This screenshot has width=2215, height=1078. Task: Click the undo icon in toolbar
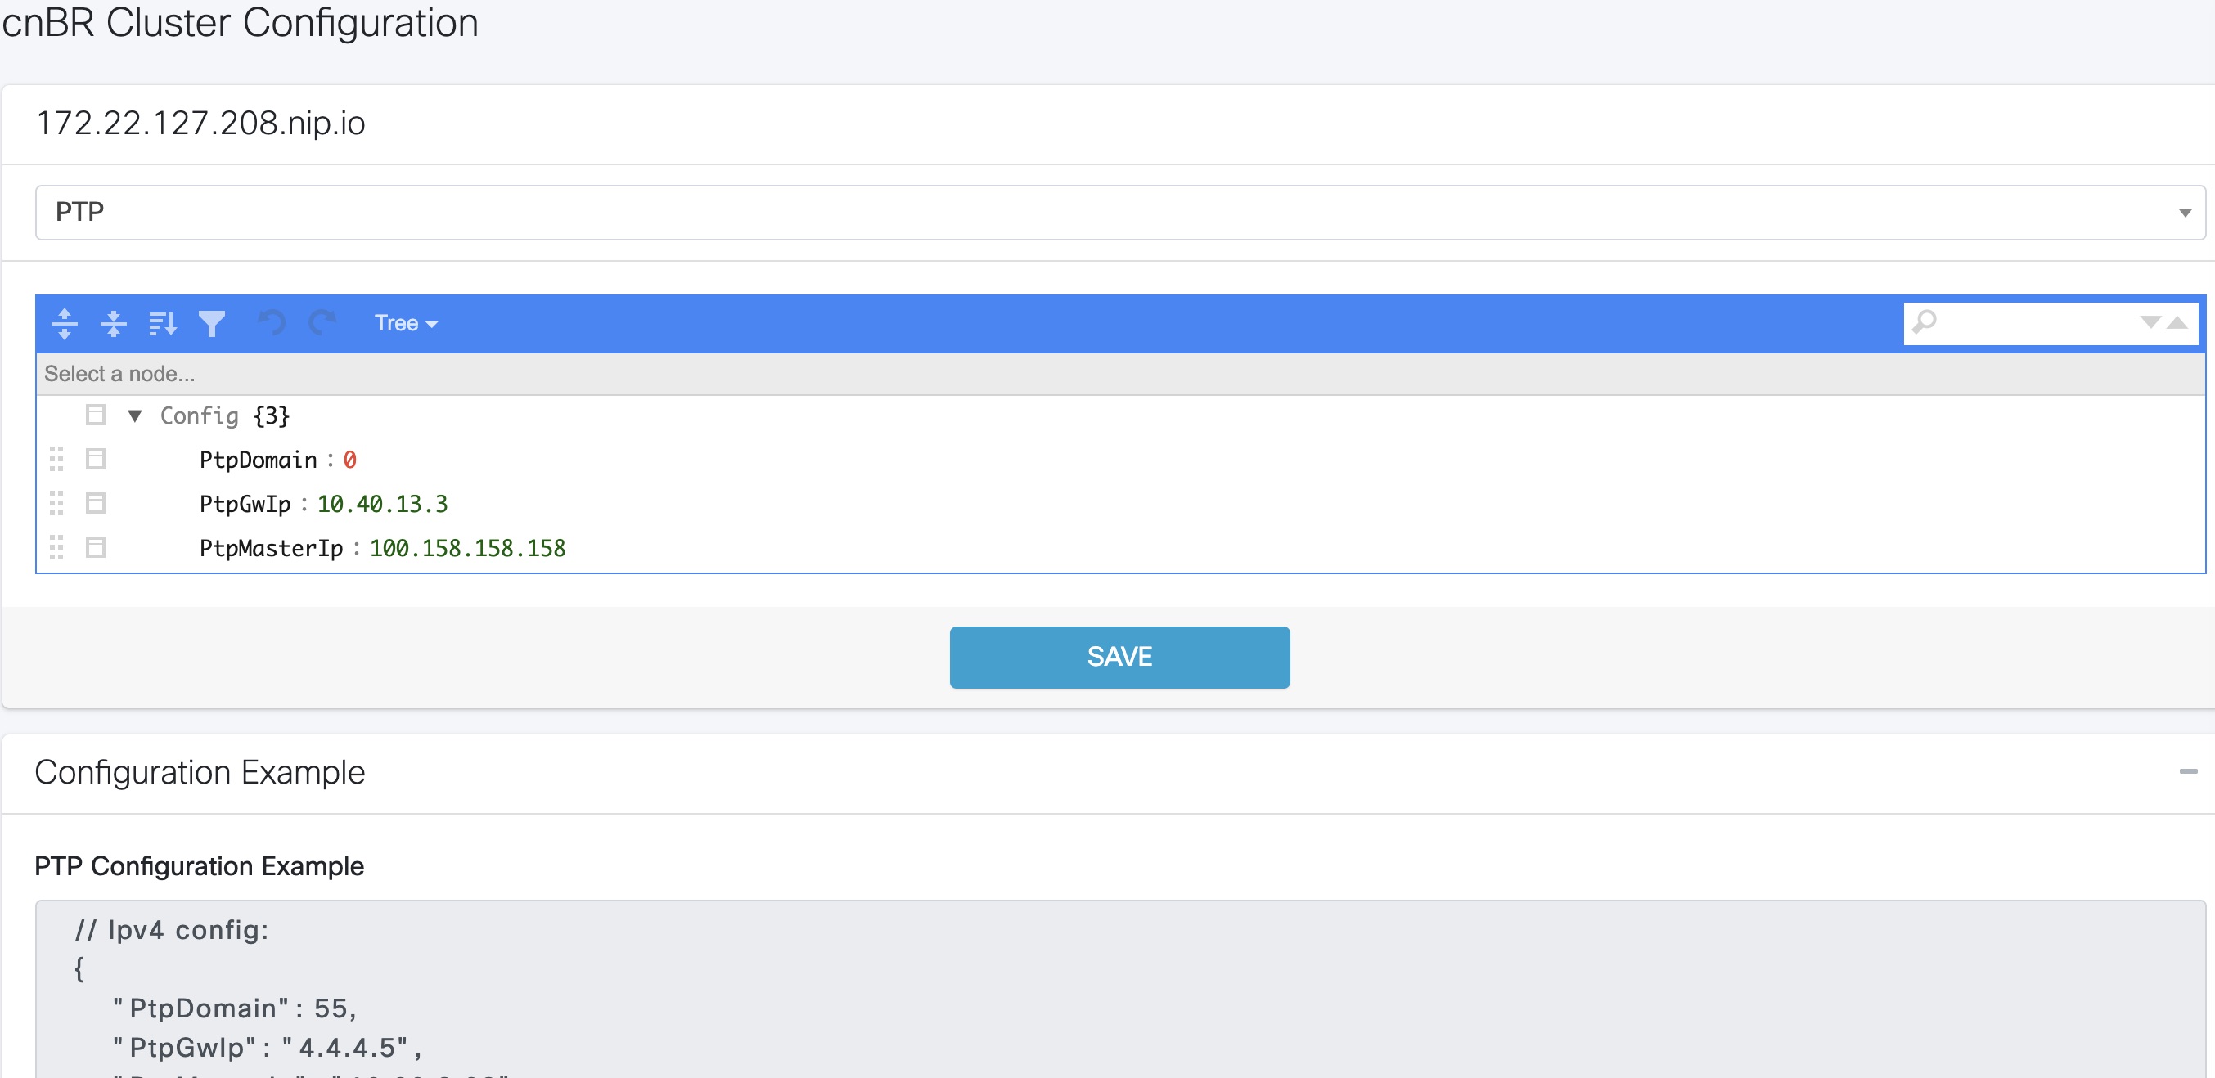(270, 322)
